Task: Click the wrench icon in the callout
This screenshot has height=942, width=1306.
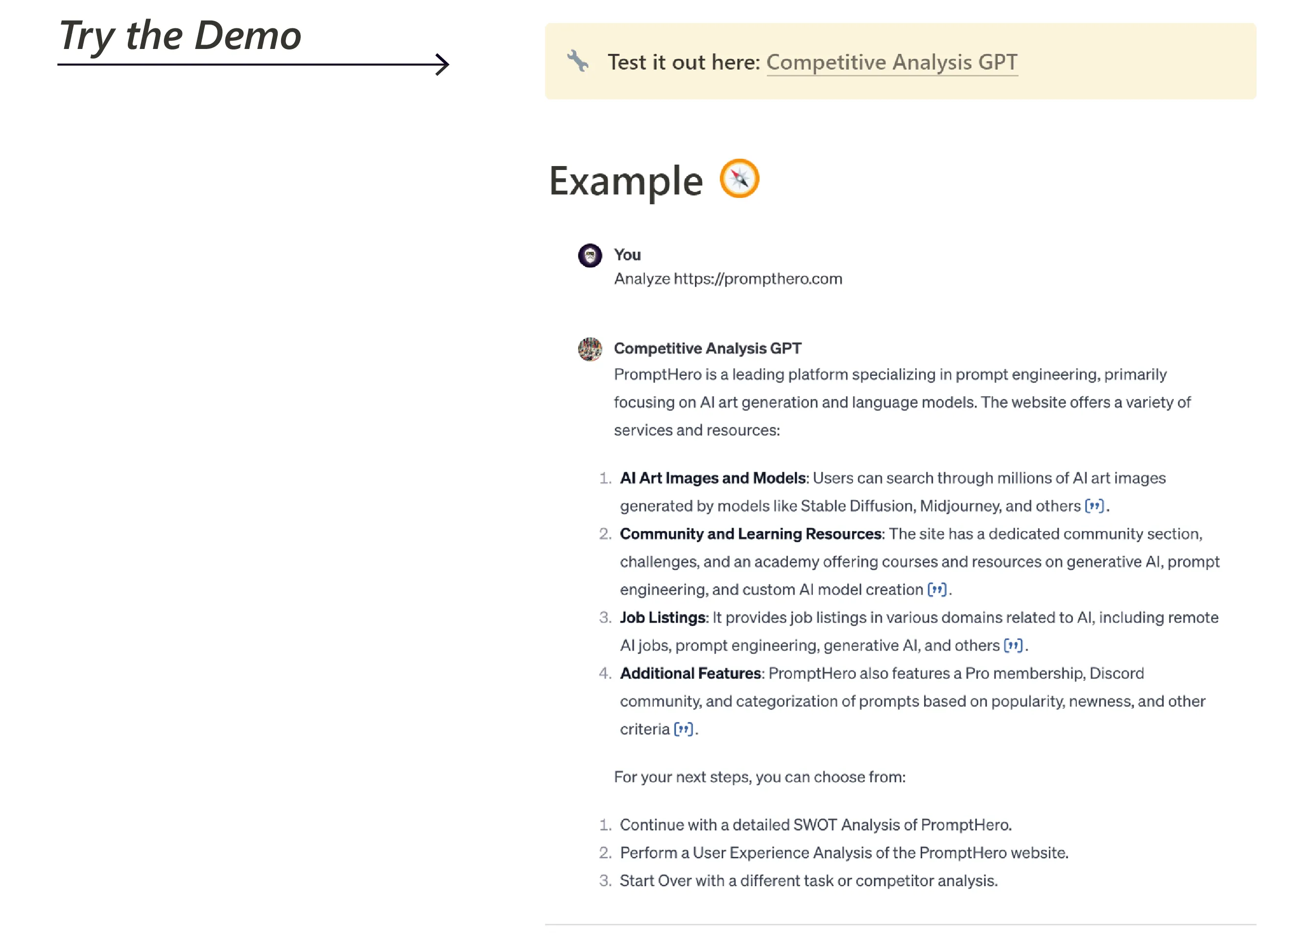Action: point(577,60)
